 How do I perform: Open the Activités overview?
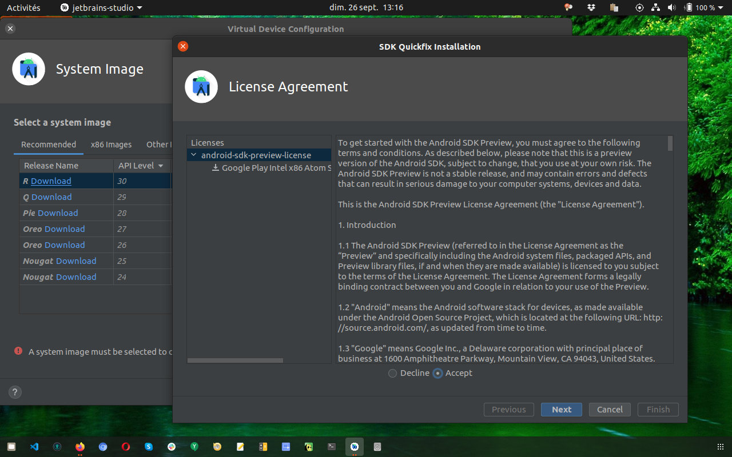pos(23,7)
